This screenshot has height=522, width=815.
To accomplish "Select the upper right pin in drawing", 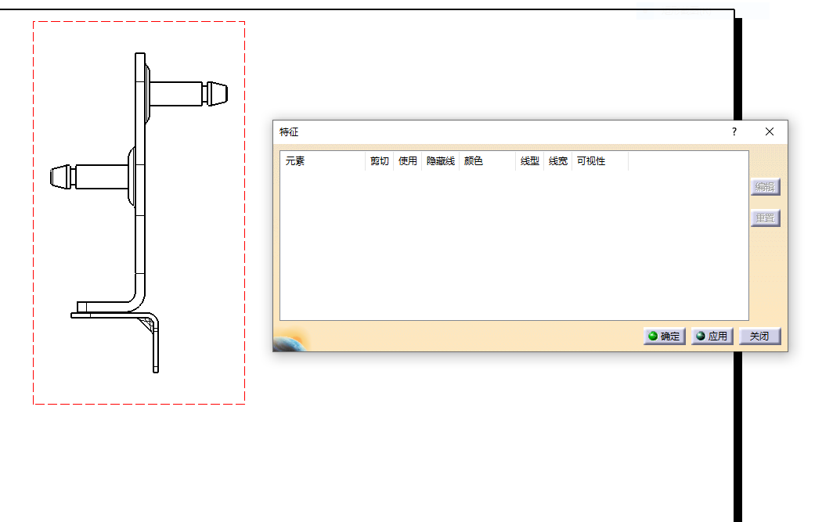I will point(188,93).
